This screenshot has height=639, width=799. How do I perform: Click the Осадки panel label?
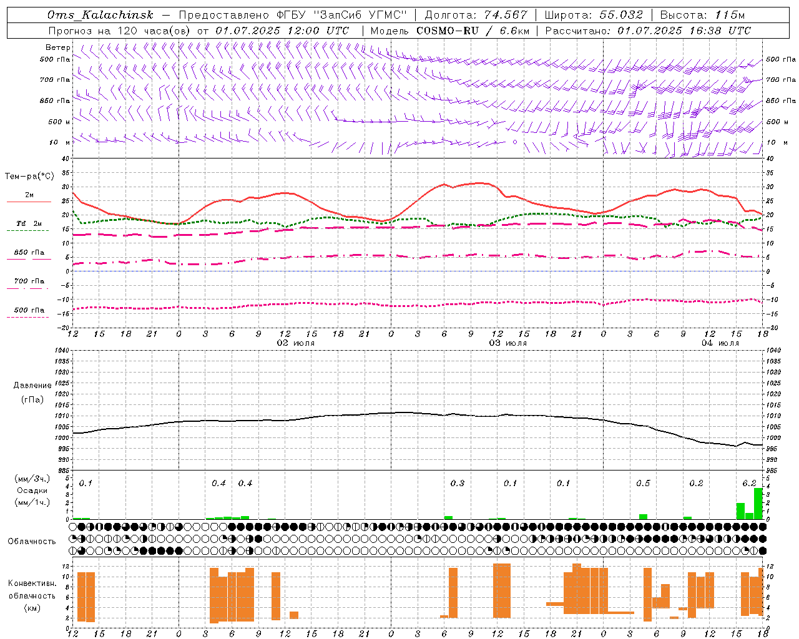32,490
